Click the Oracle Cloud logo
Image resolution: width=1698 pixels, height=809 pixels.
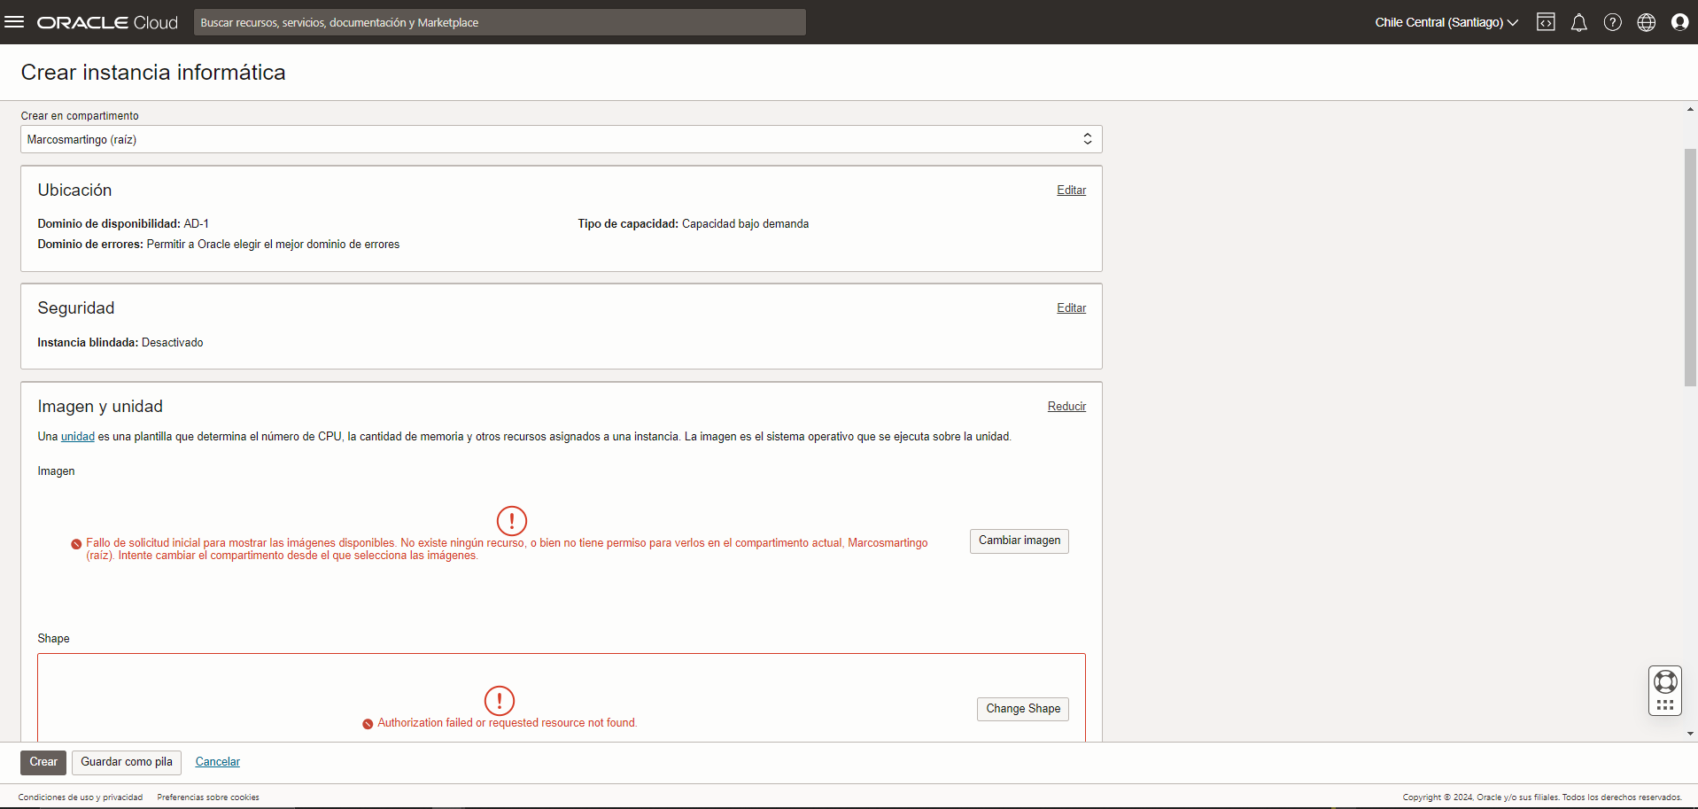point(107,22)
